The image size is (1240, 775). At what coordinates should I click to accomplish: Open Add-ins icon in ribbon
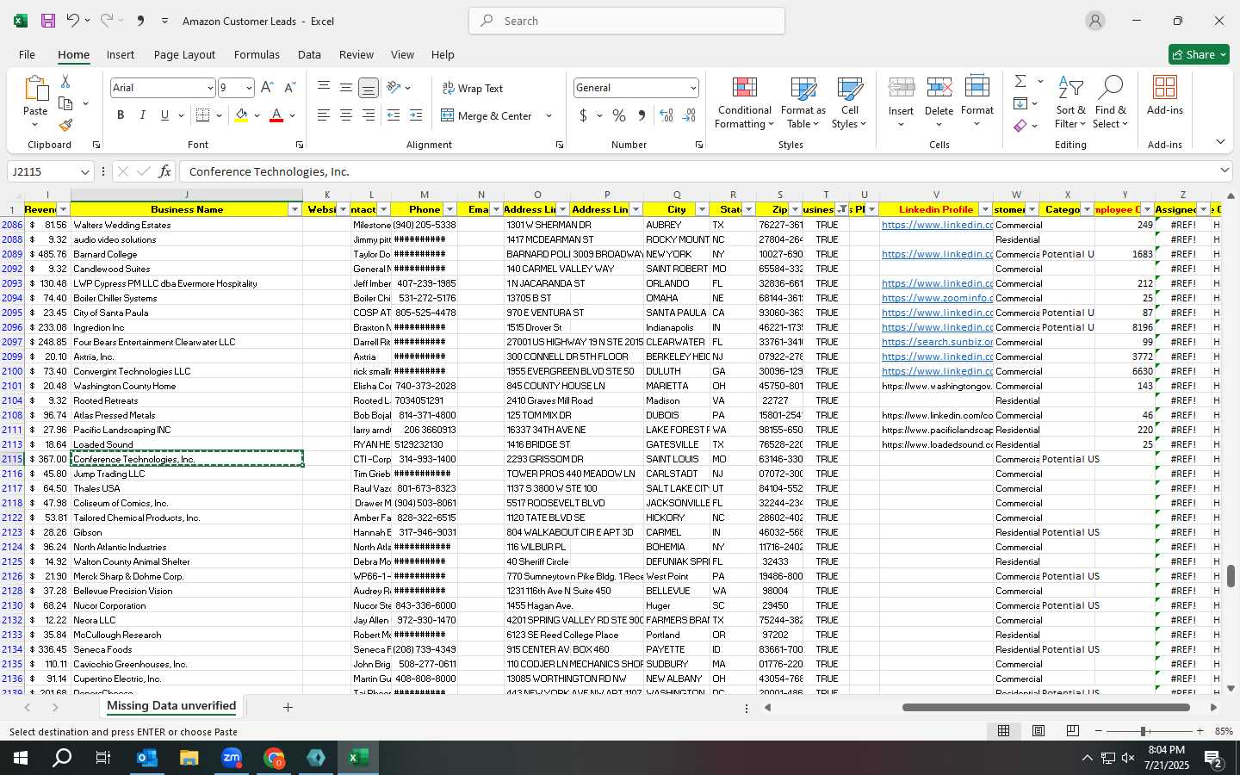tap(1165, 89)
